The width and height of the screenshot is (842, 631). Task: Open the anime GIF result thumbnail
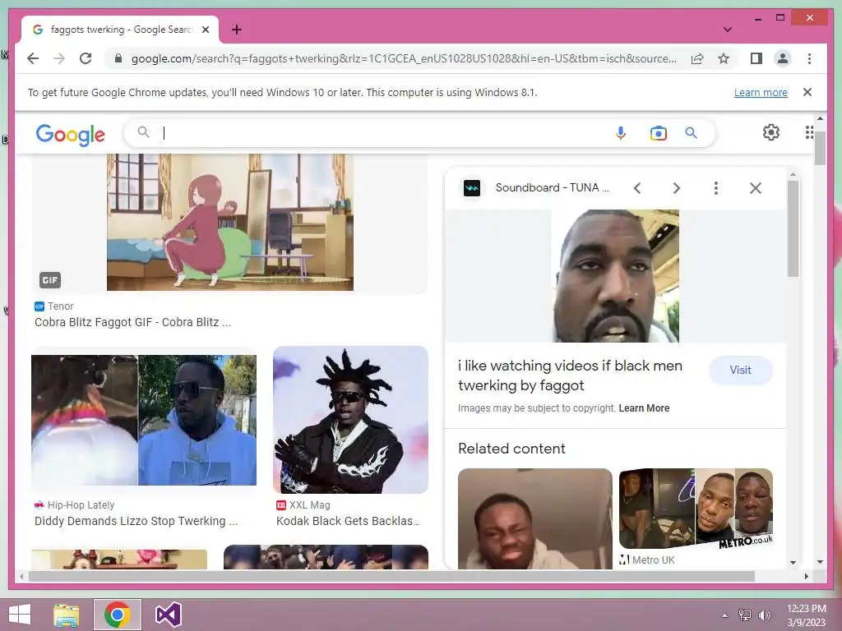tap(230, 222)
